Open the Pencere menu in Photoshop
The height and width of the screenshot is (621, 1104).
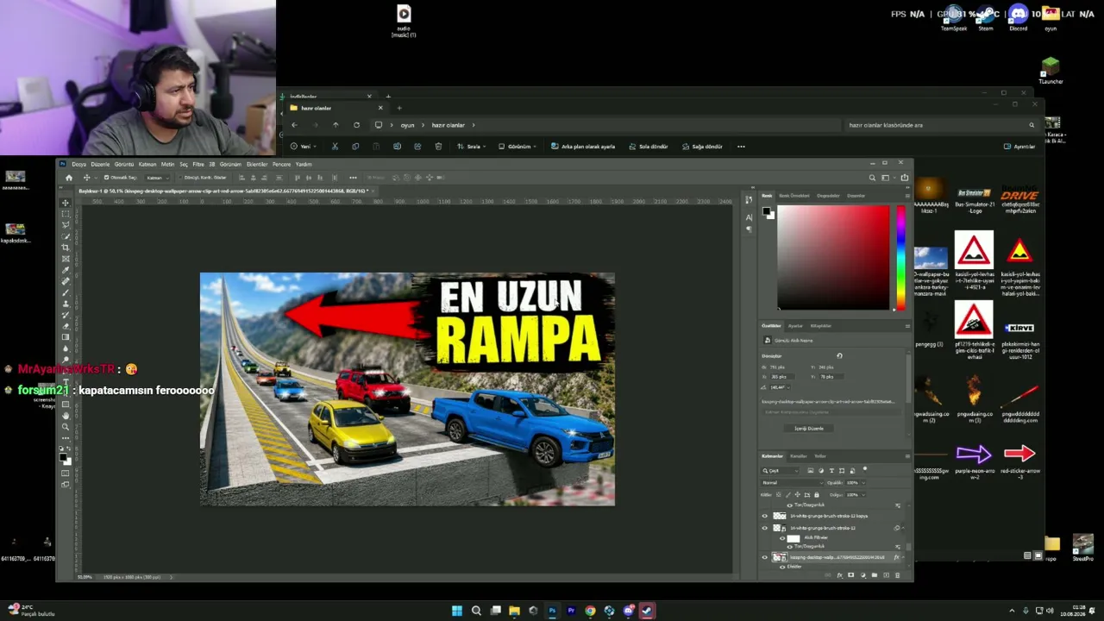point(281,164)
